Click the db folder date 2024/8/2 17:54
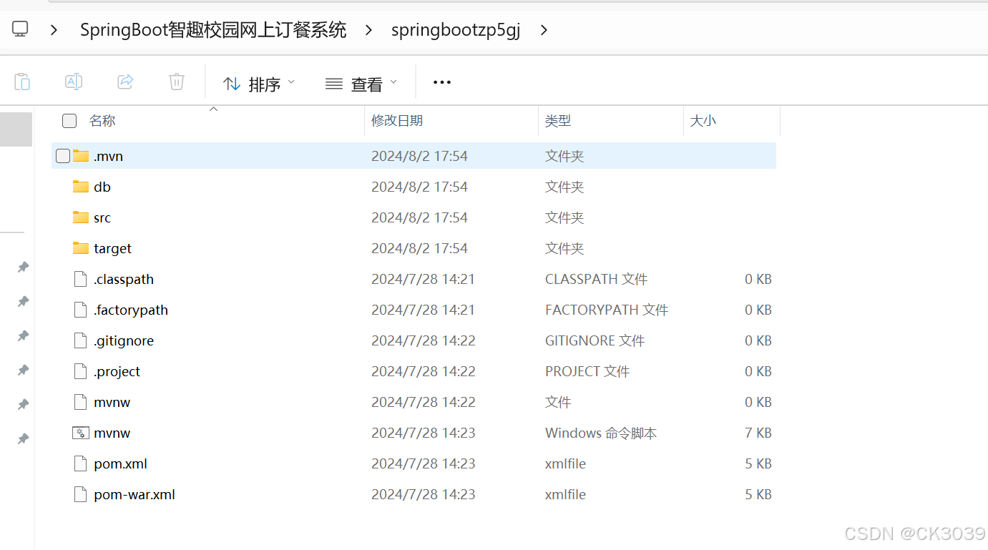This screenshot has width=988, height=550. pyautogui.click(x=419, y=187)
